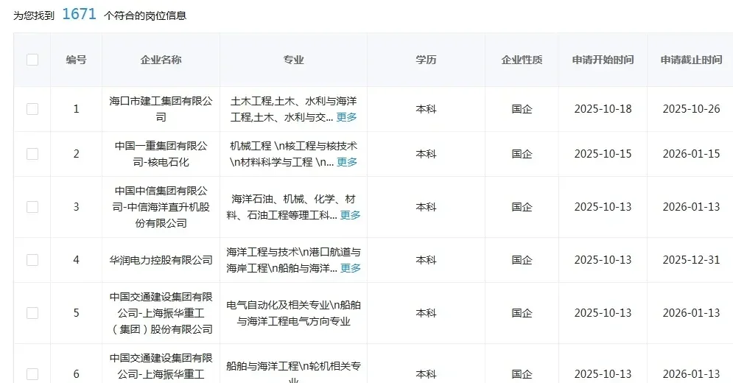Select checkbox for 中信海洋直升机股份有限公司 row
This screenshot has height=383, width=733.
click(32, 207)
